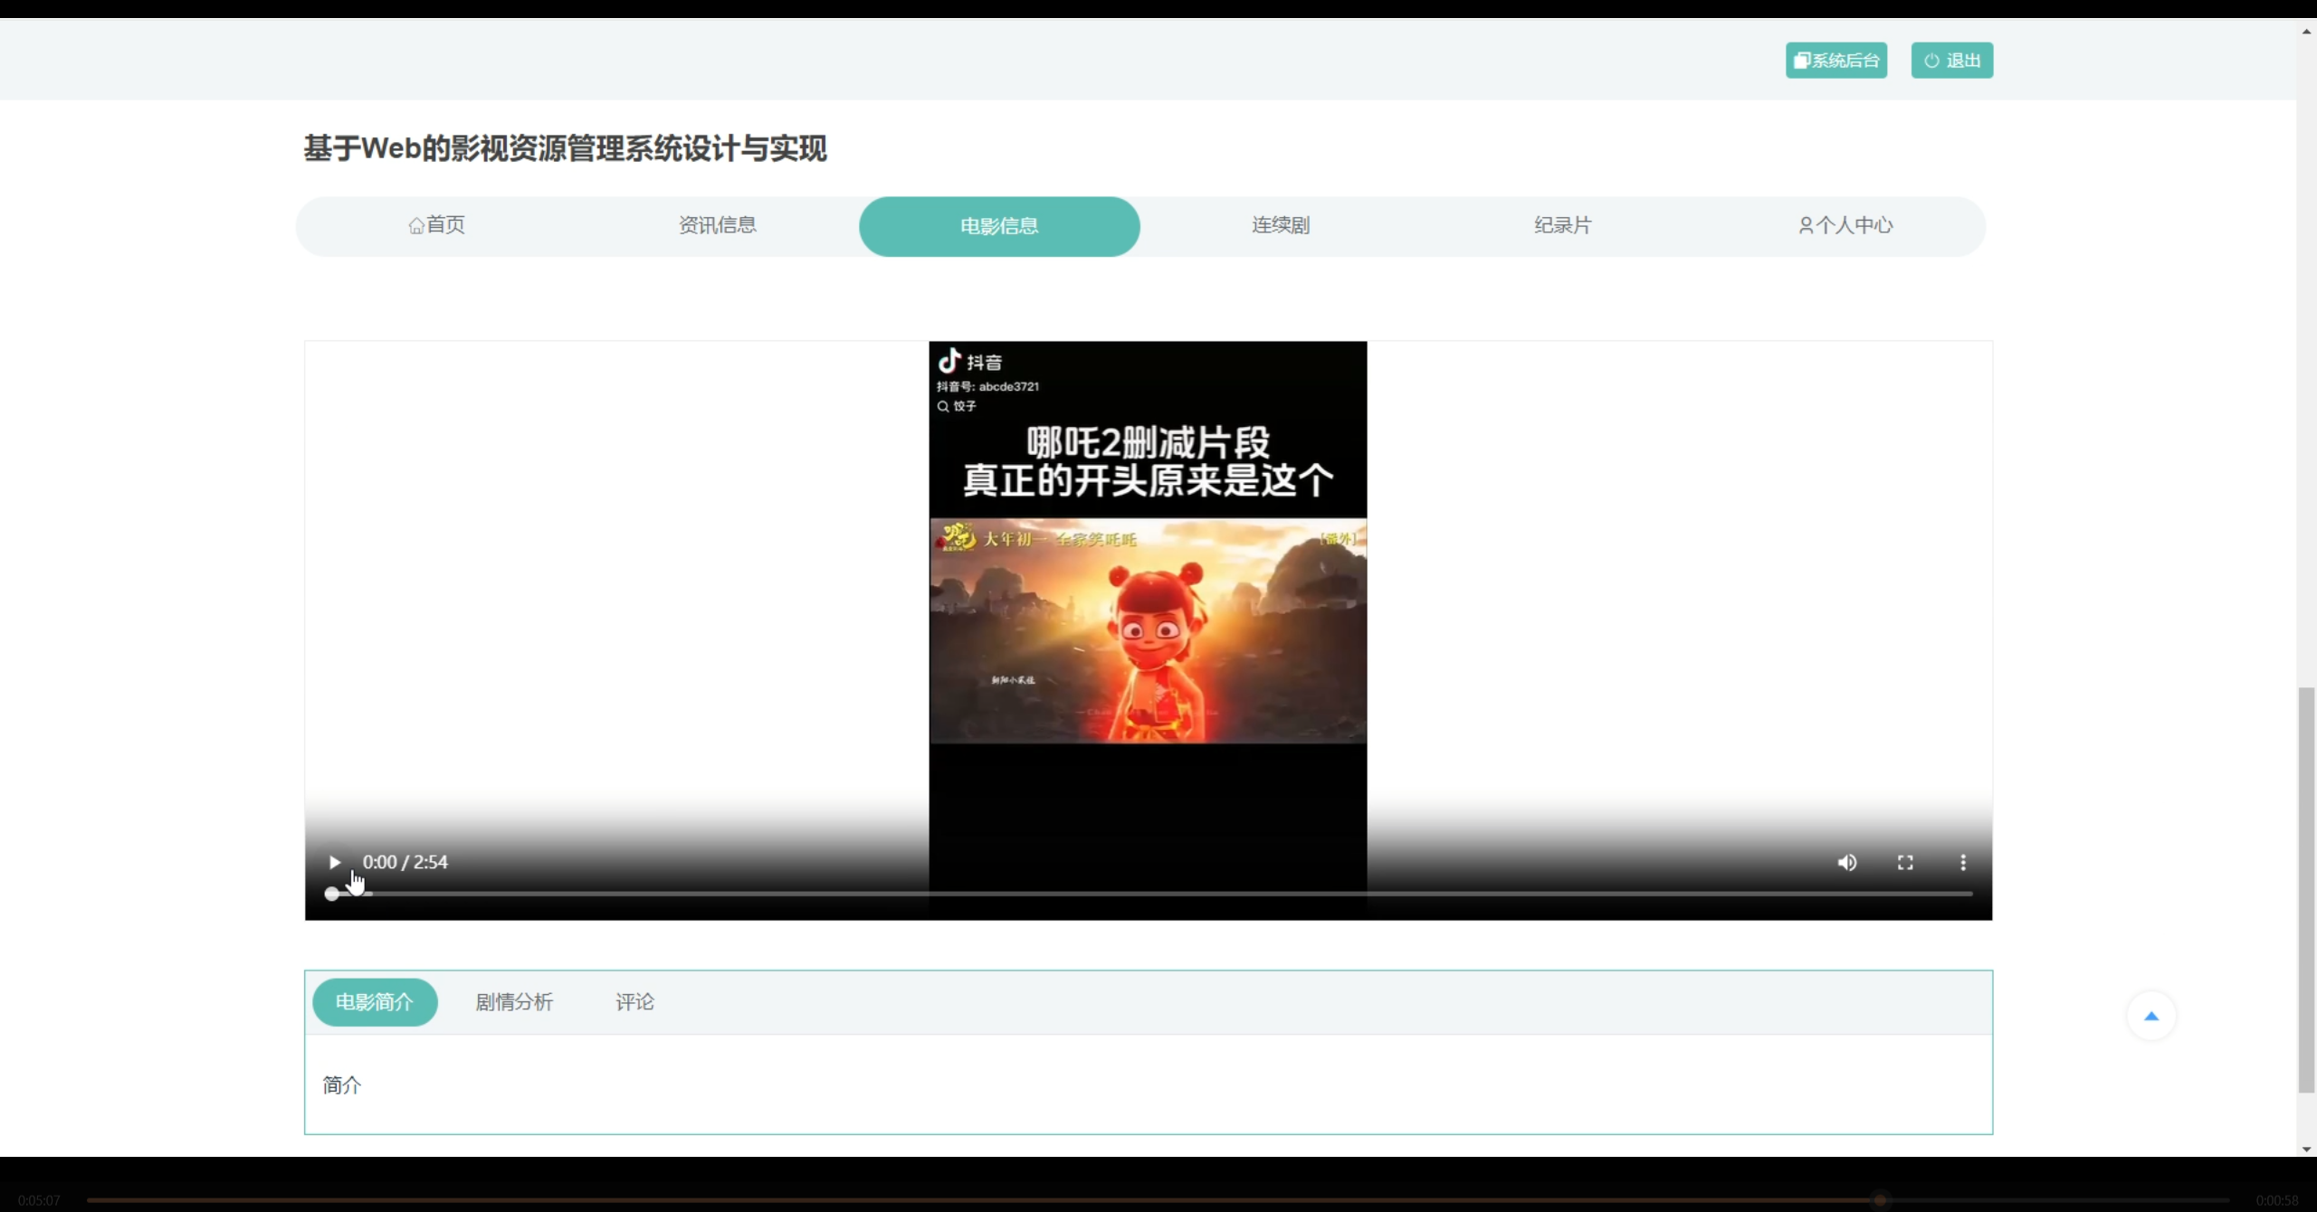Open the video player's more options menu
2317x1212 pixels.
point(1962,862)
